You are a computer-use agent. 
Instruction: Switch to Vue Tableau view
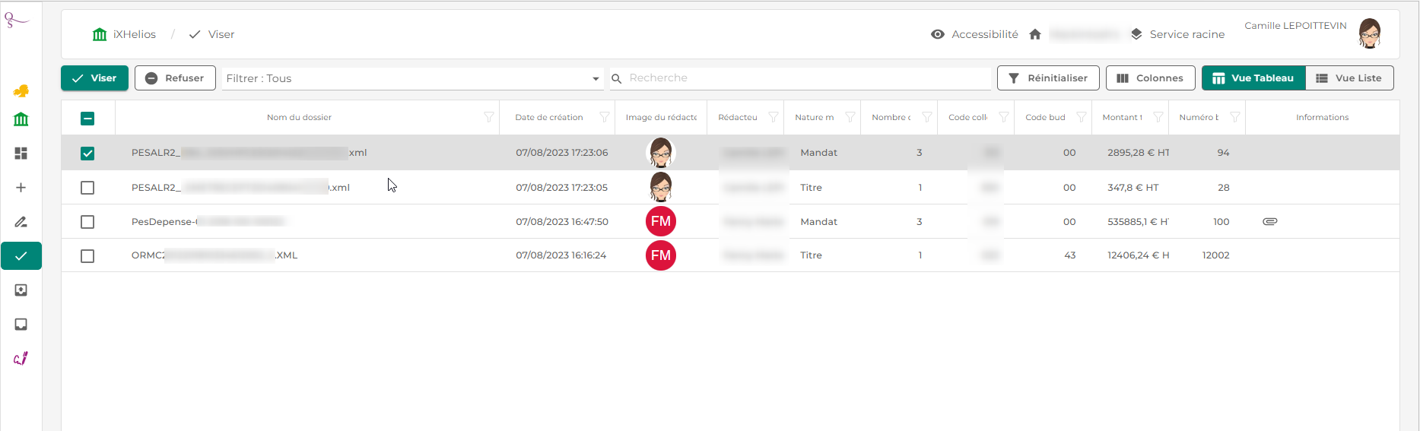(1253, 78)
